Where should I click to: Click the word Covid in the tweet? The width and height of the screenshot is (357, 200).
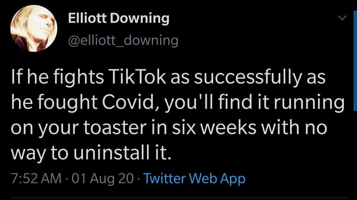pyautogui.click(x=129, y=102)
